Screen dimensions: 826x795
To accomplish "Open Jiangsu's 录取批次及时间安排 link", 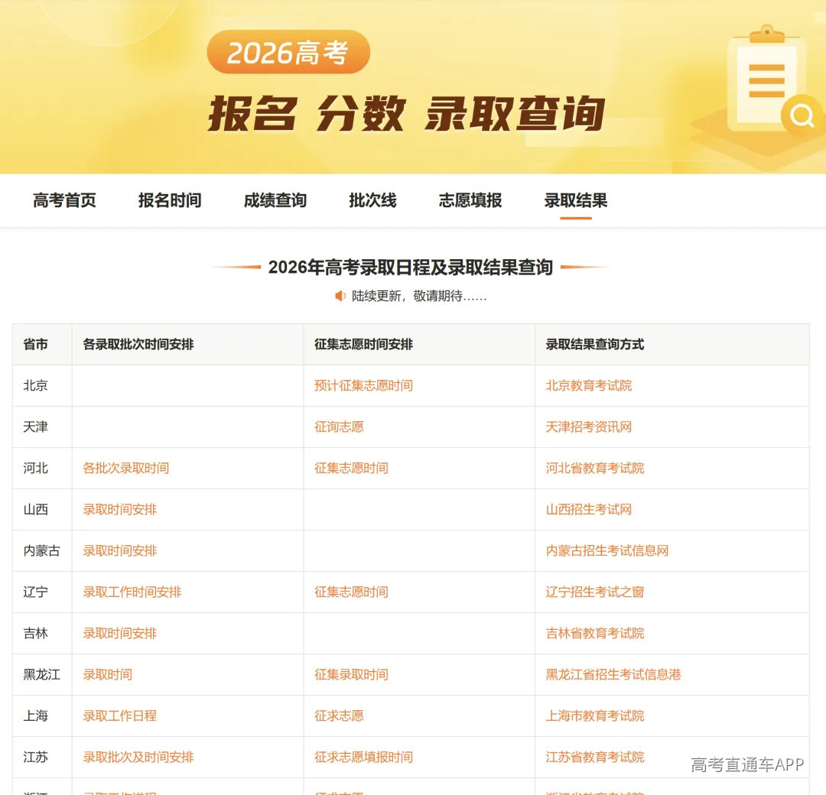I will click(138, 757).
